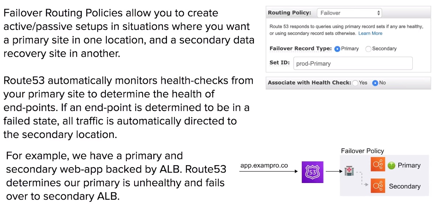
Task: Click the Secondary ALB load balancer icon
Action: click(x=377, y=186)
